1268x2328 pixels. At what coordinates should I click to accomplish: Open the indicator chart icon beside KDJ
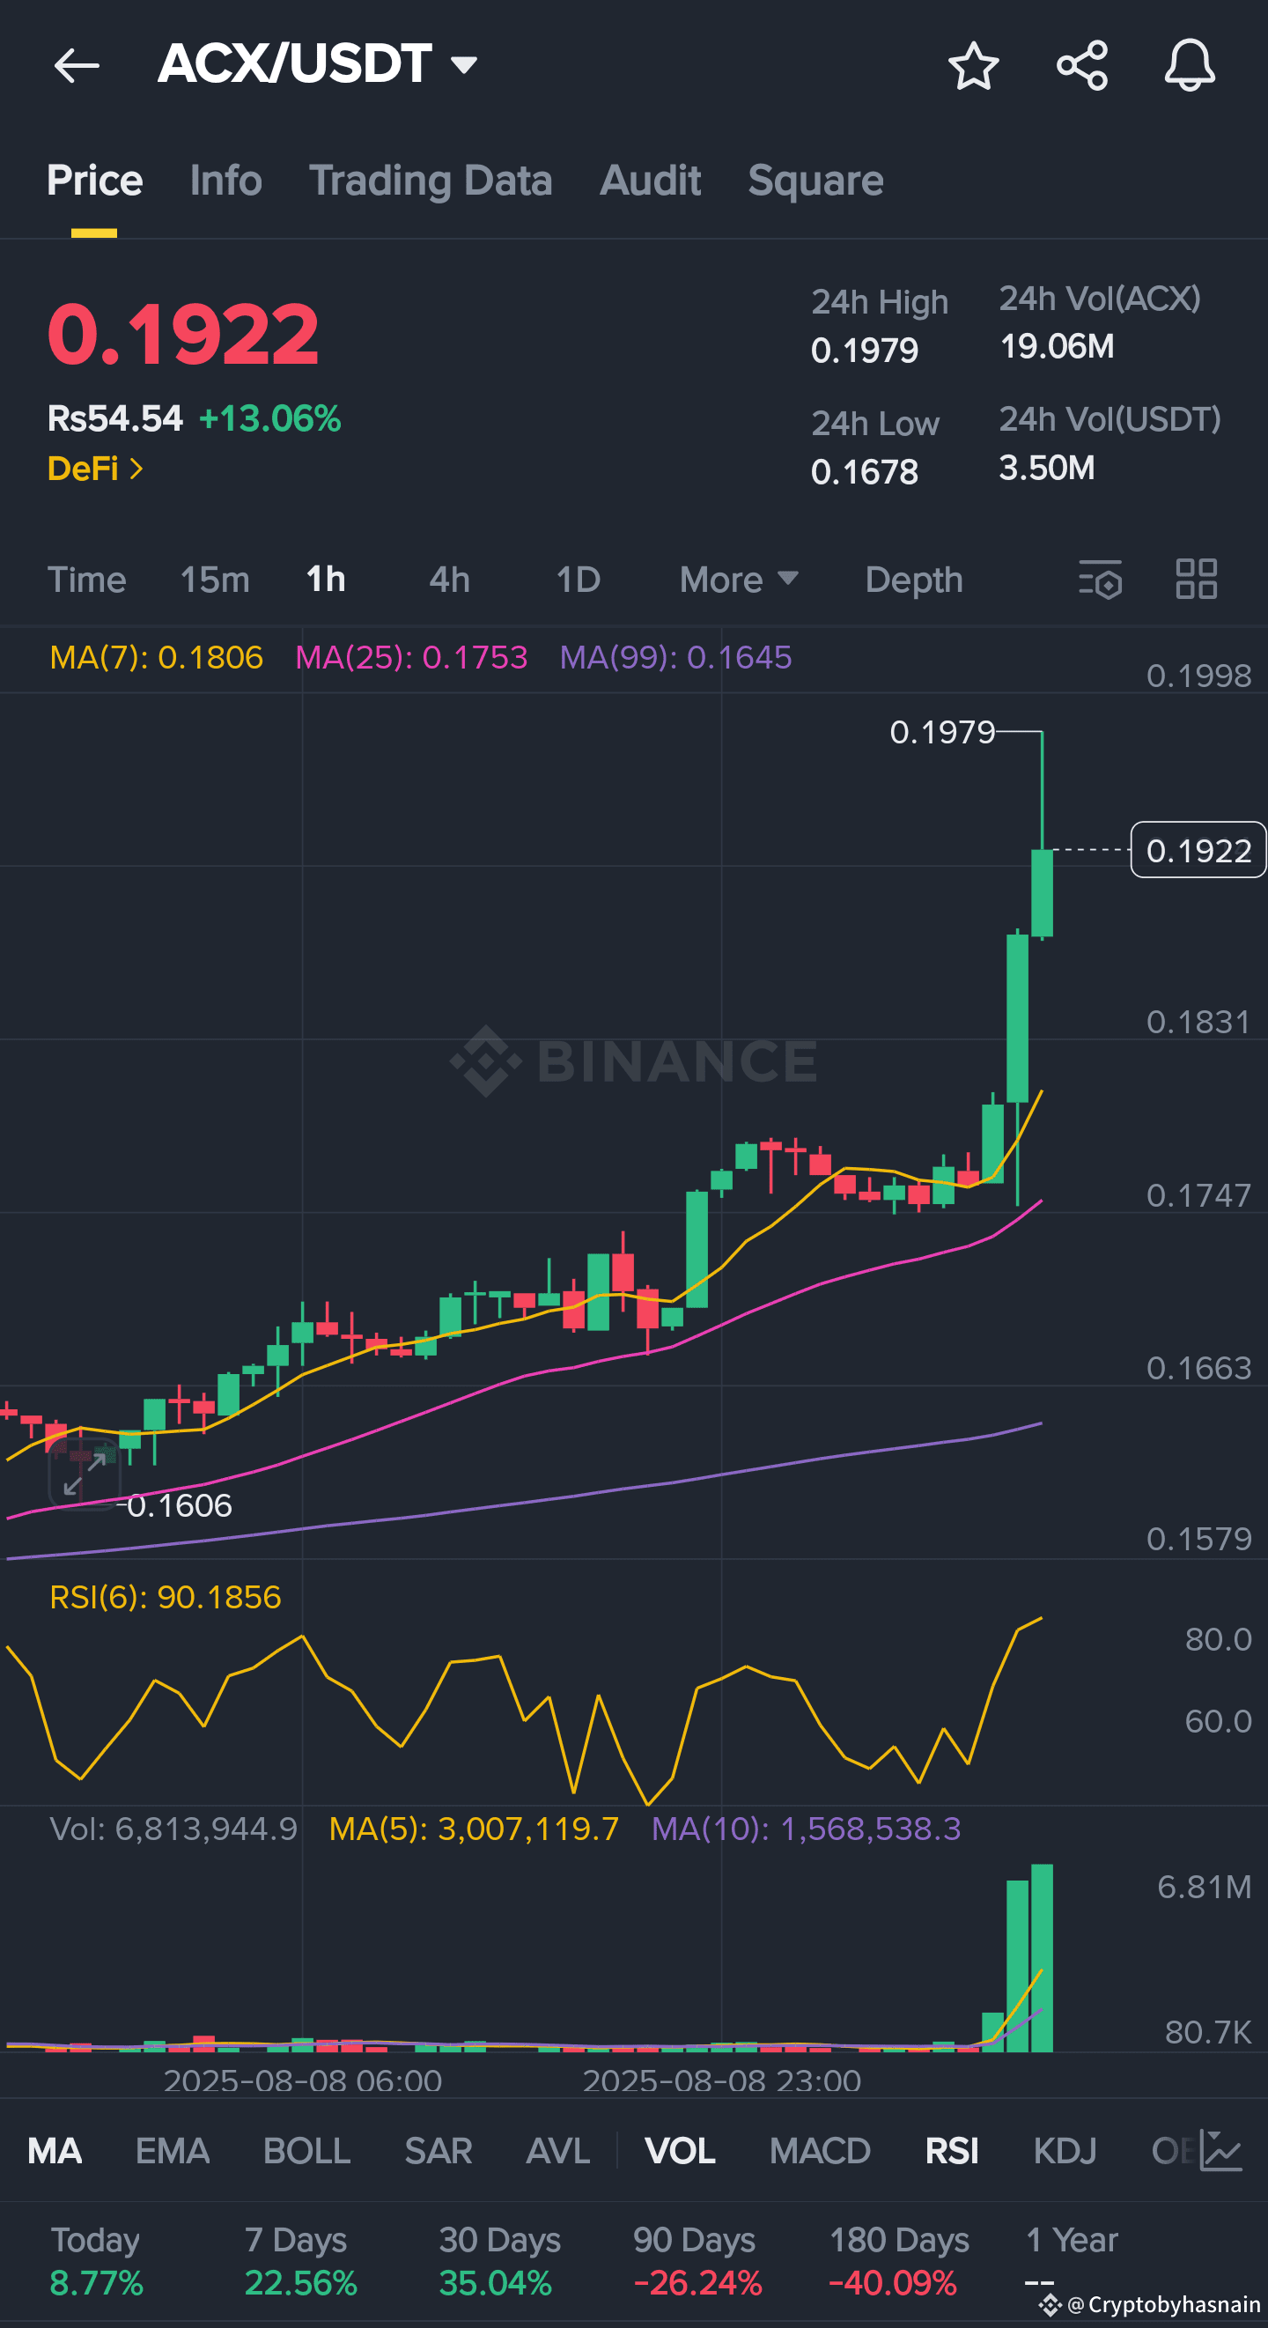click(x=1221, y=2151)
